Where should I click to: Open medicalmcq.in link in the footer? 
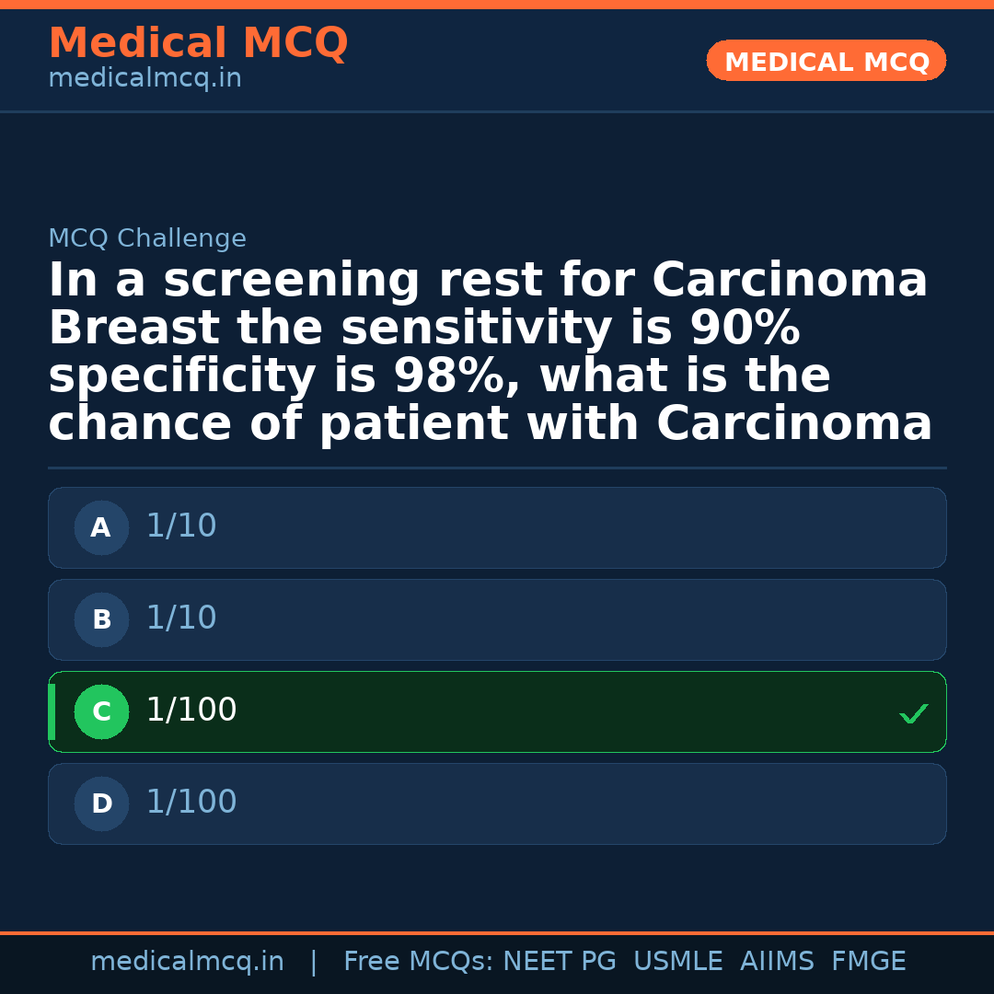(x=187, y=962)
